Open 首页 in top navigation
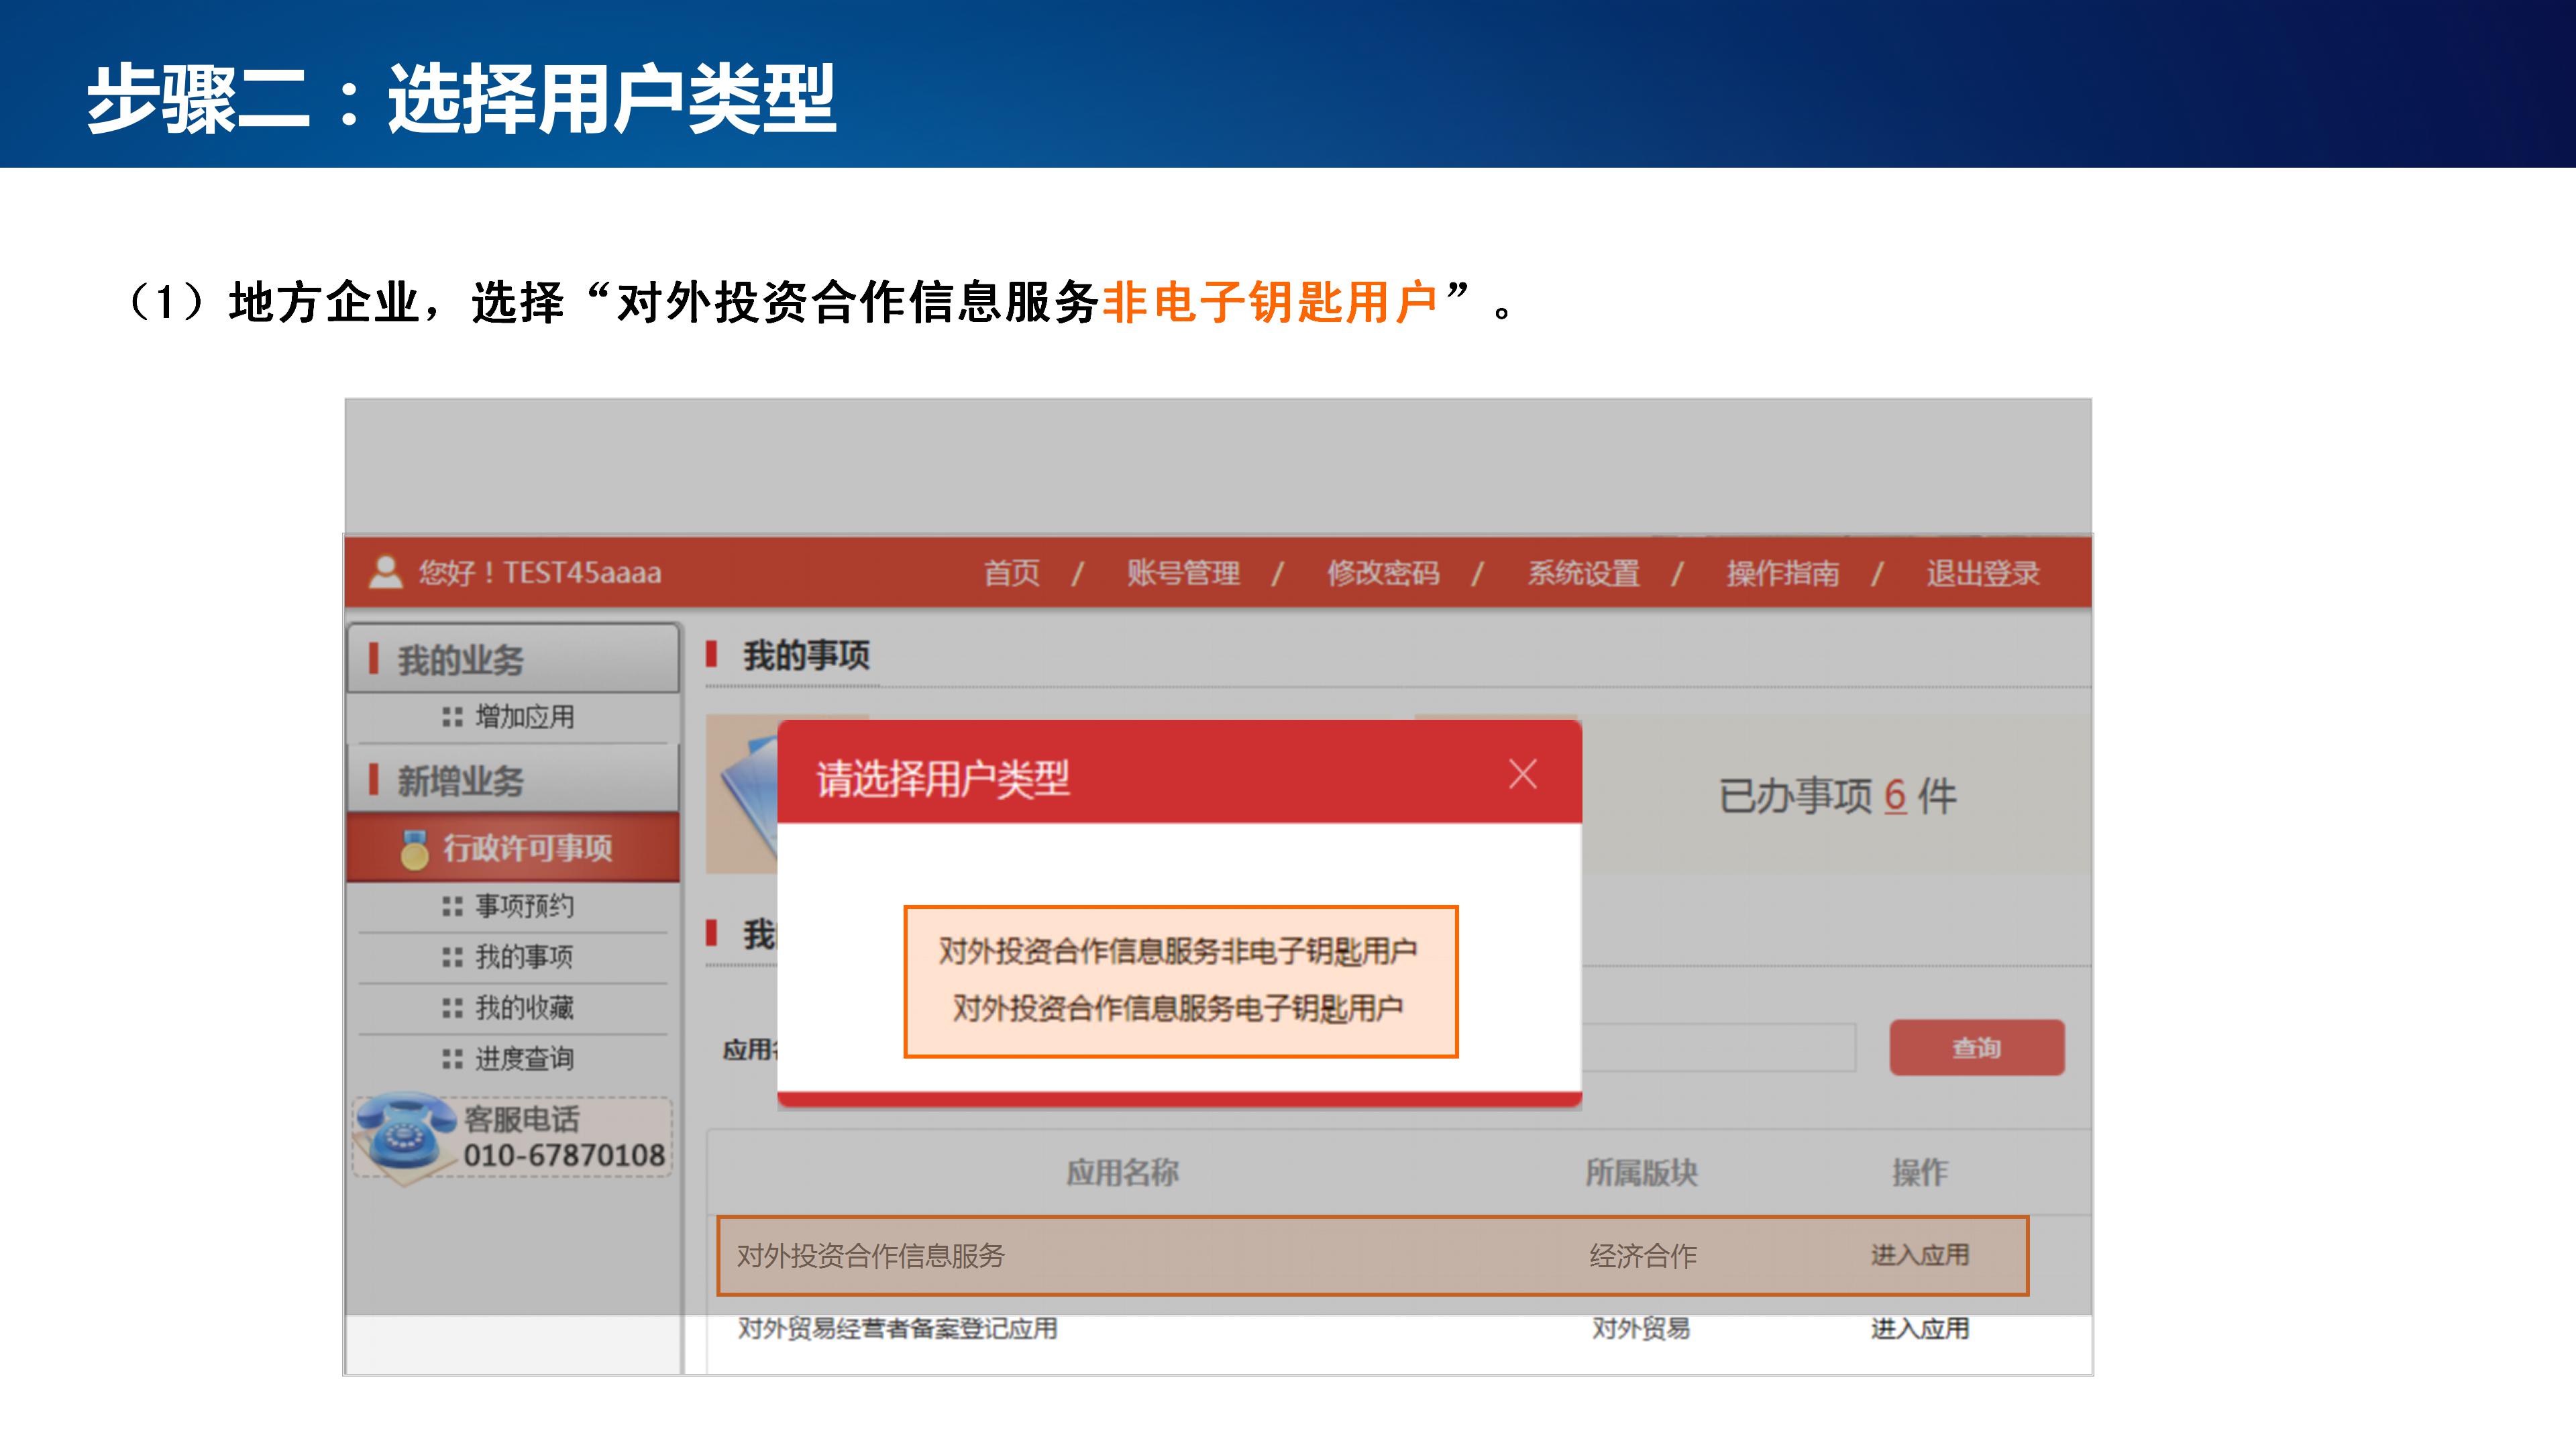This screenshot has height=1449, width=2576. coord(1011,573)
